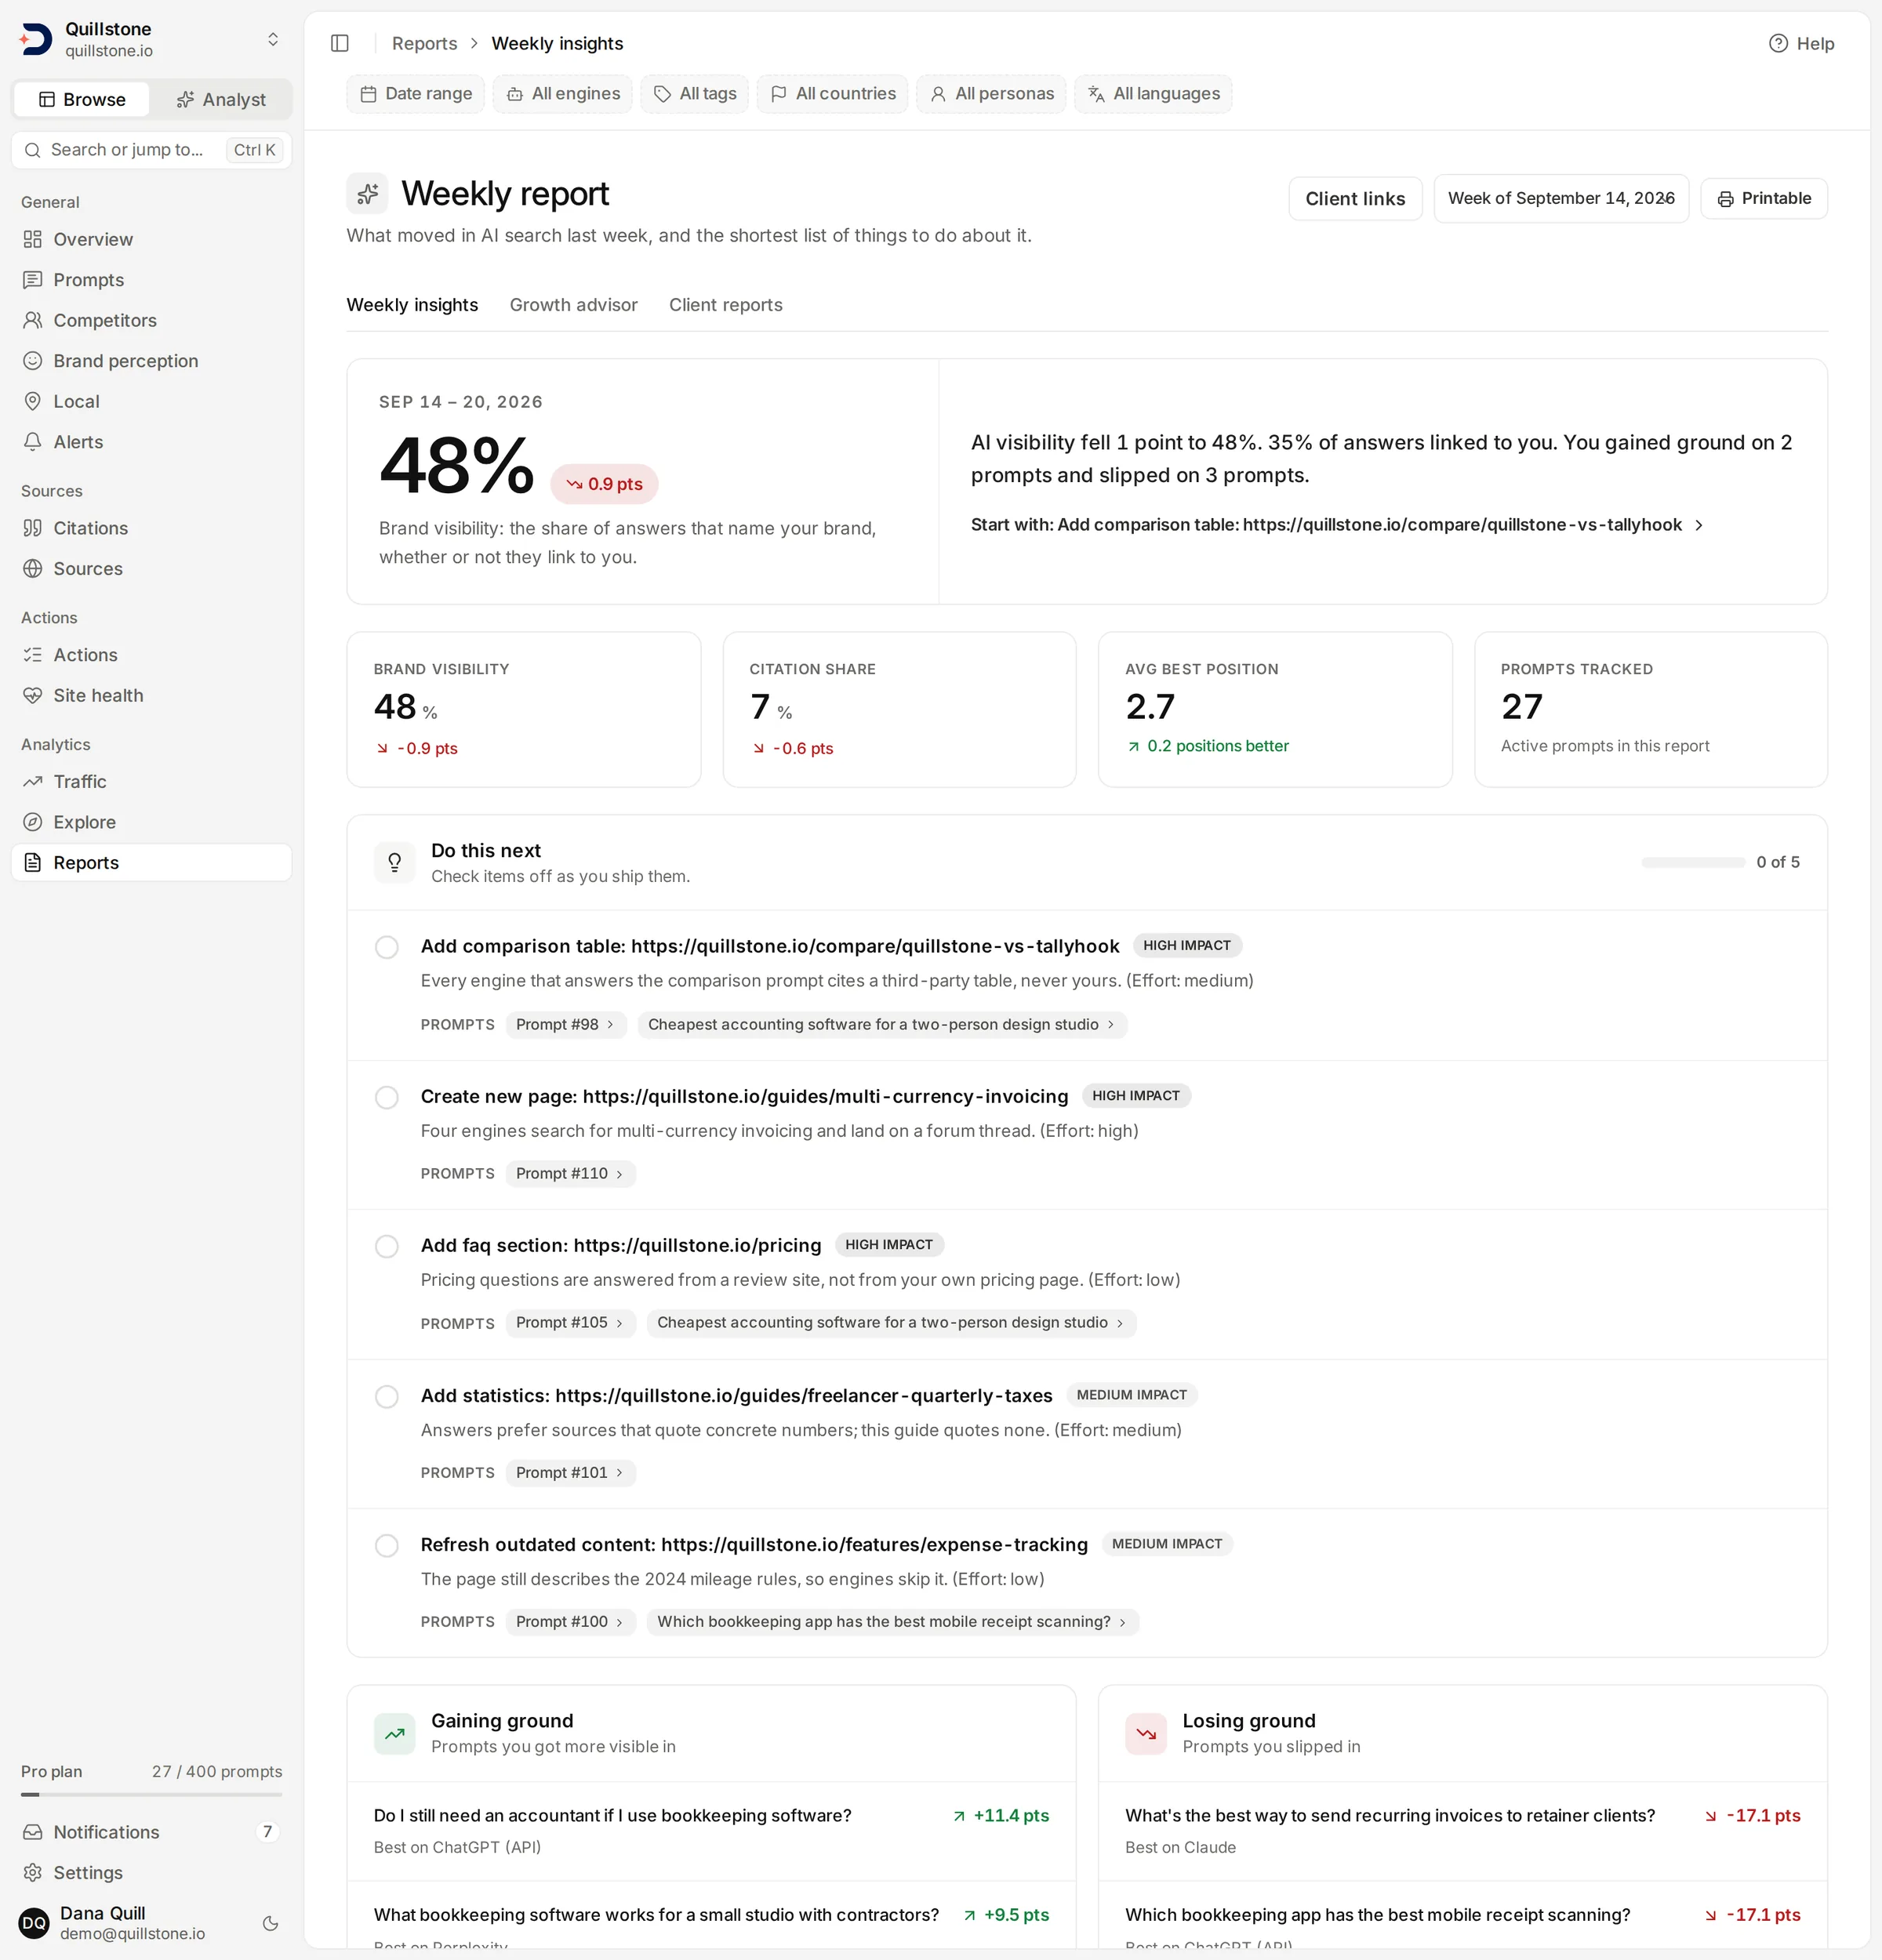Open Brand perception page
The image size is (1882, 1960).
pos(152,361)
